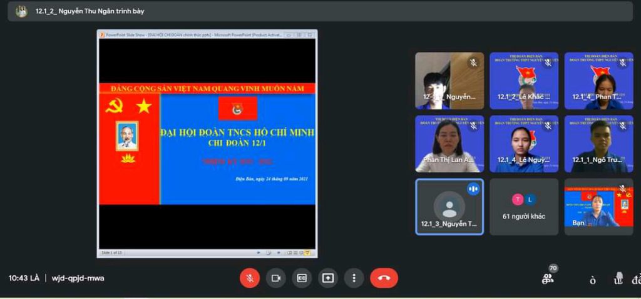Click the blue speaking indicator on 12.1_3_Nguyễn T tile
Screen dimensions: 641x299
[x=473, y=189]
